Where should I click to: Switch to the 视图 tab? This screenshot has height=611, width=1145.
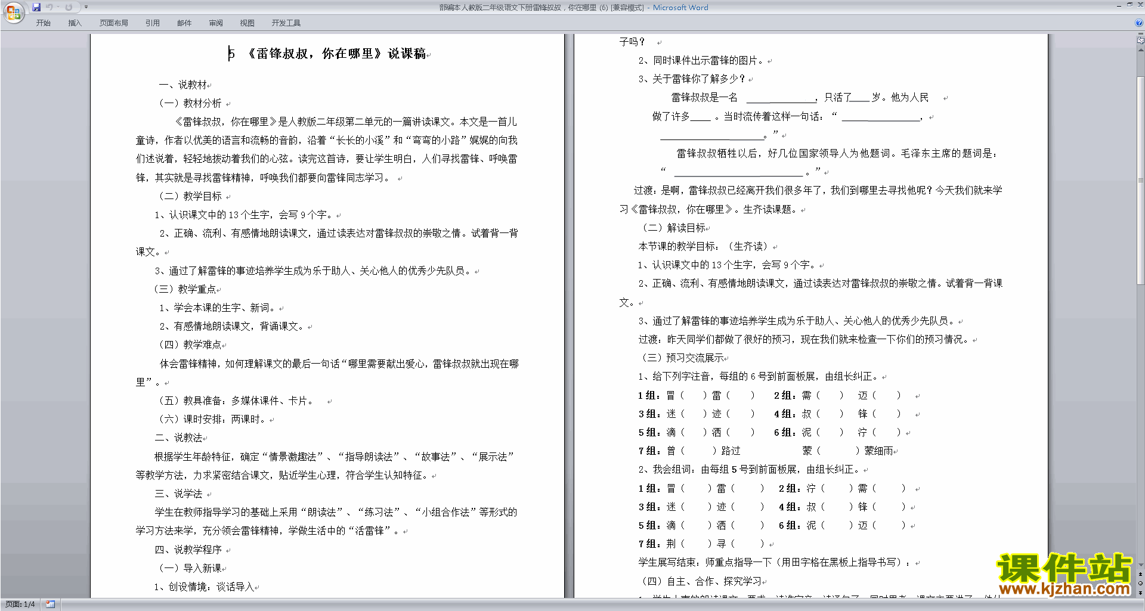pyautogui.click(x=247, y=23)
